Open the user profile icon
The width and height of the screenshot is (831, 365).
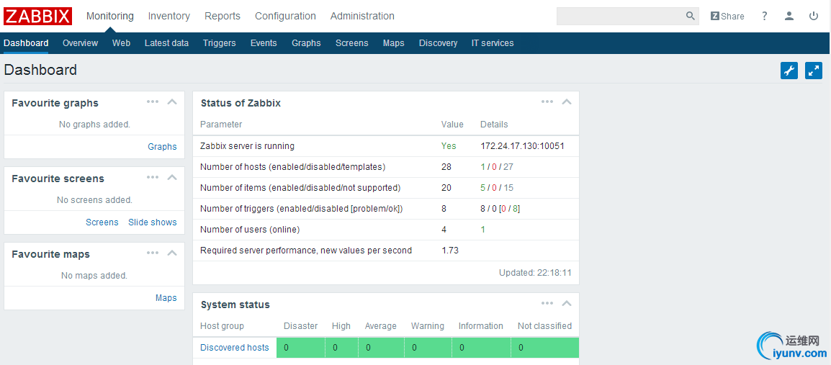(789, 16)
